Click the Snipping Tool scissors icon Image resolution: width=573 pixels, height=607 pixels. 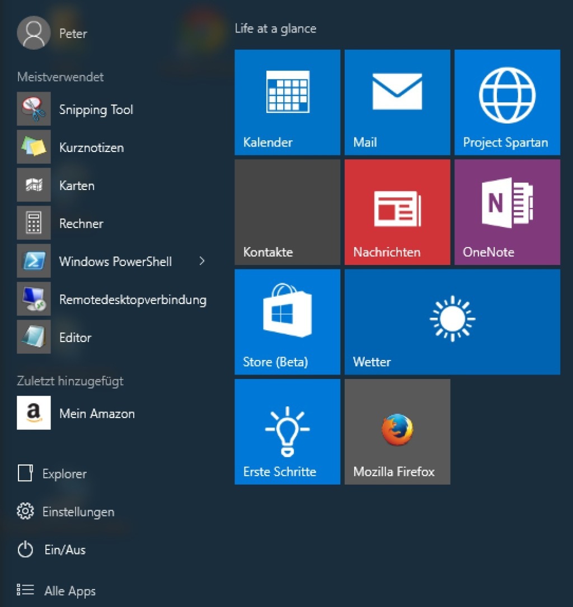(34, 109)
